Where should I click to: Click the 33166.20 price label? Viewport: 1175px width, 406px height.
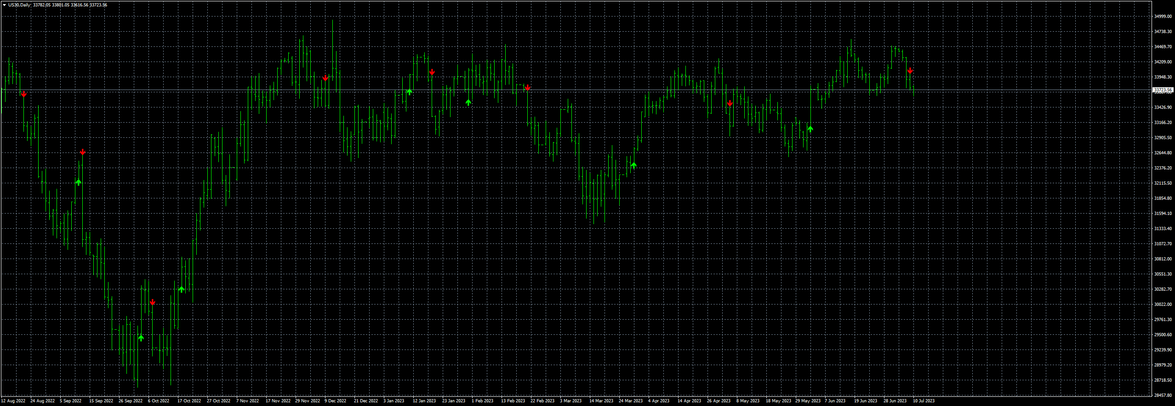coord(1163,123)
